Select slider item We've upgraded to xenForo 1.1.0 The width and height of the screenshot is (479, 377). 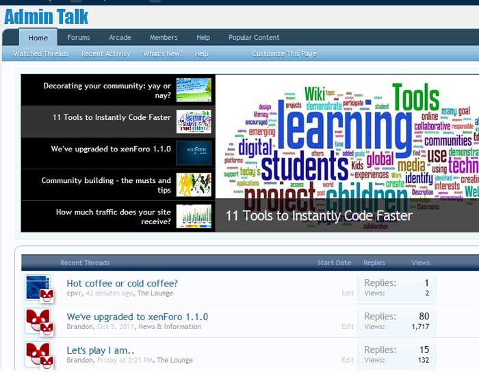(118, 154)
